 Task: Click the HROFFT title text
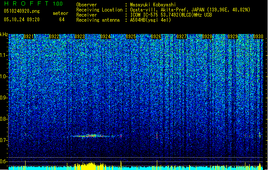[x=26, y=3]
